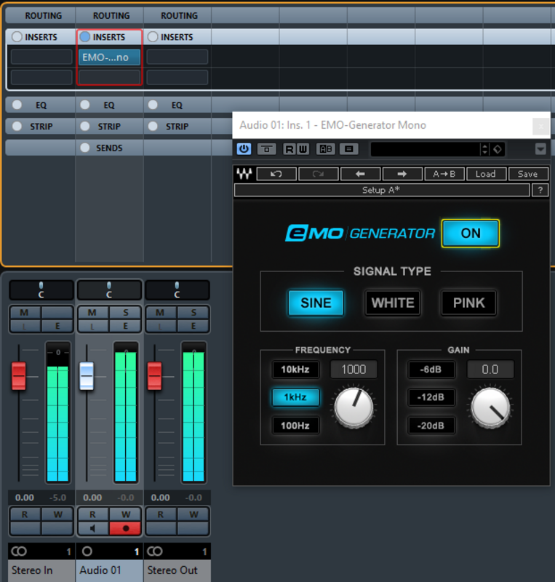The height and width of the screenshot is (582, 555).
Task: Click the Waves Load button
Action: coord(486,174)
